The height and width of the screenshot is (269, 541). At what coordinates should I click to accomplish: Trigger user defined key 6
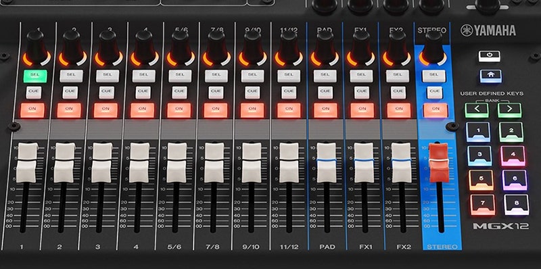coord(515,180)
